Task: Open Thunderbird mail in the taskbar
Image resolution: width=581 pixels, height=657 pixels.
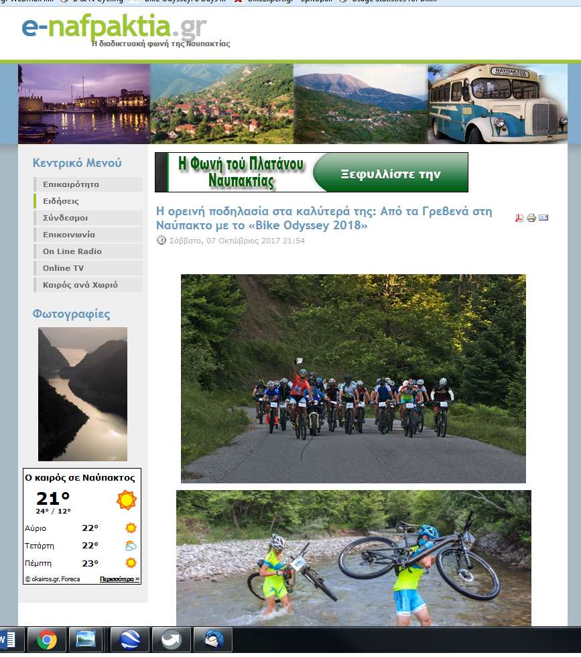Action: (213, 640)
